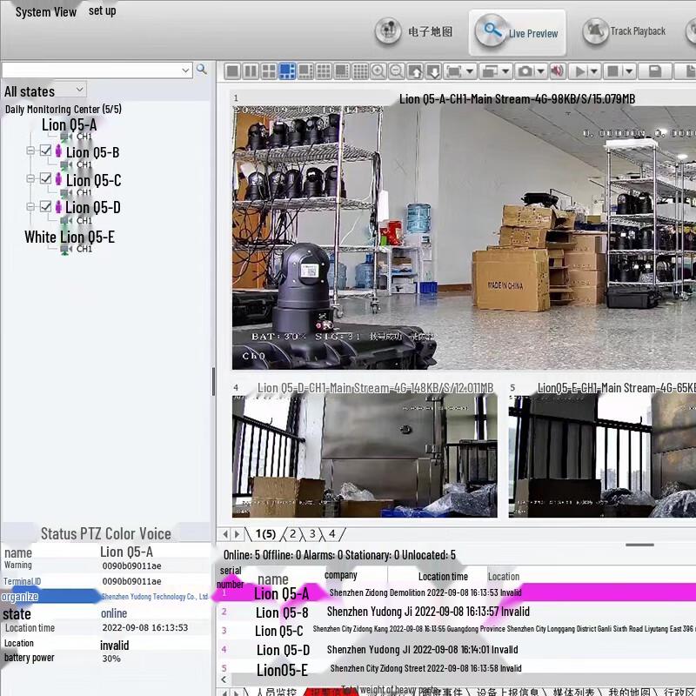Uncheck the Lion Q5-C checkbox
Image resolution: width=696 pixels, height=696 pixels.
[46, 178]
